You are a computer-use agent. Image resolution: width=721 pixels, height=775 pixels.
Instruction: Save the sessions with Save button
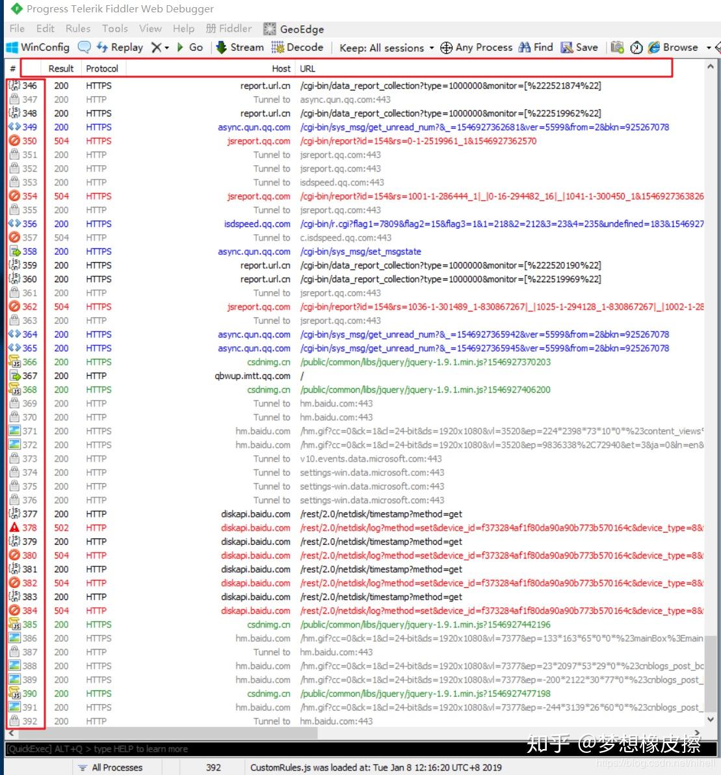pos(579,47)
